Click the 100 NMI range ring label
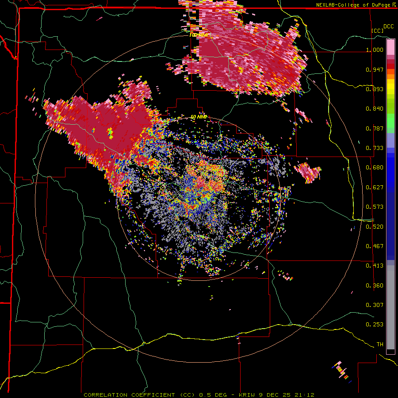This screenshot has height=398, width=398. coord(199,35)
